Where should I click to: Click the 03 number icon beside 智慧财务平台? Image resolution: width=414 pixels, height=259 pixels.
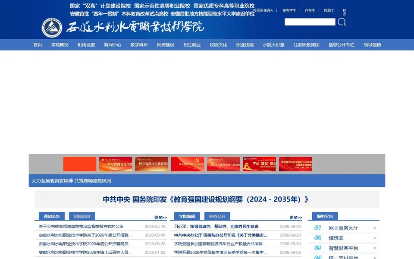[318, 248]
